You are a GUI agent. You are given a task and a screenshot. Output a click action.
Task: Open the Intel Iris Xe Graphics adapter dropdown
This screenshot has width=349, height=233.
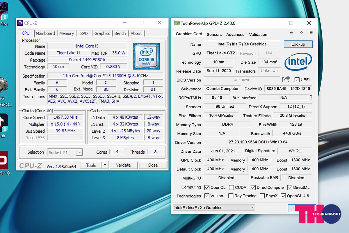point(214,208)
